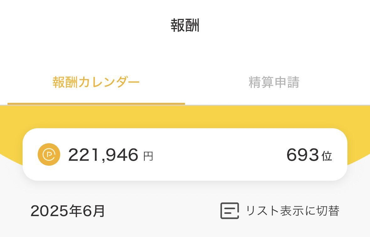This screenshot has width=370, height=237.
Task: Select the 報酬カレンダー tab
Action: (x=96, y=82)
